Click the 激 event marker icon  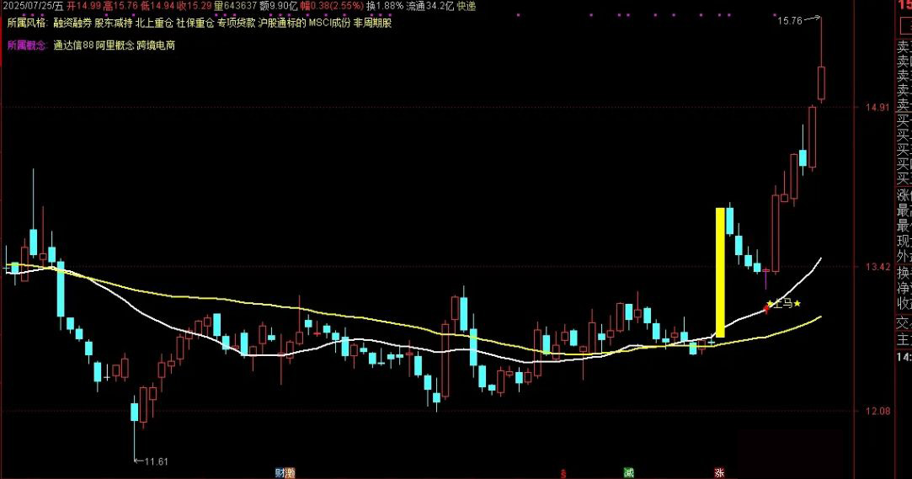coord(290,473)
